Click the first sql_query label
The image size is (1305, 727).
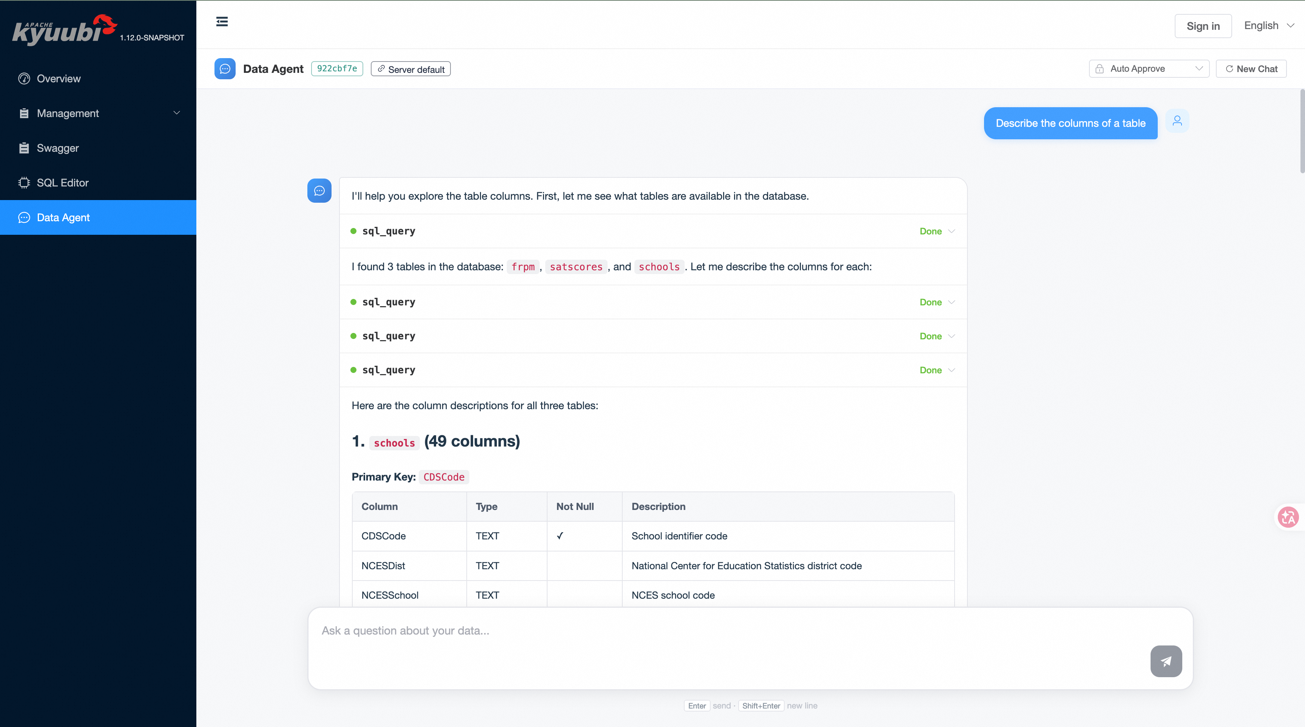[x=389, y=231]
